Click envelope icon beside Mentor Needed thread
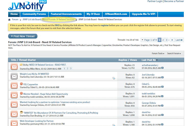Viewport: 192px width, 126px height. click(14, 95)
